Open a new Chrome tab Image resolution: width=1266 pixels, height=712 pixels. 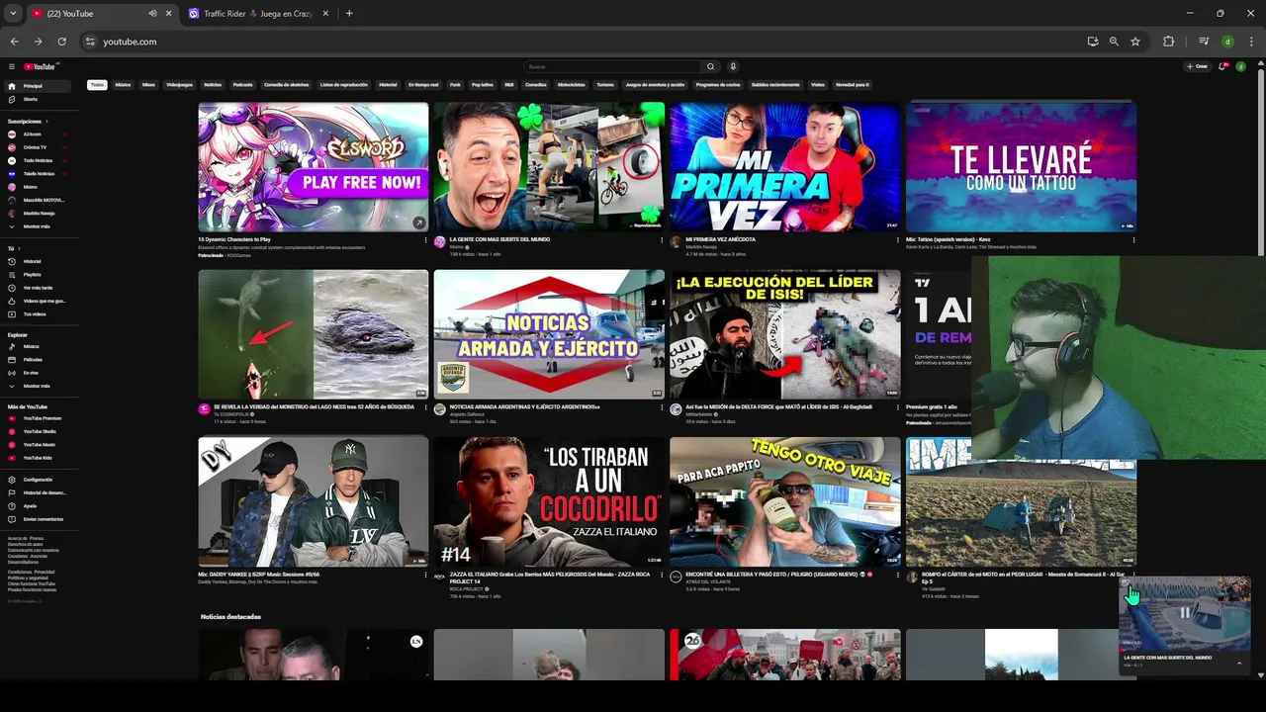[349, 14]
